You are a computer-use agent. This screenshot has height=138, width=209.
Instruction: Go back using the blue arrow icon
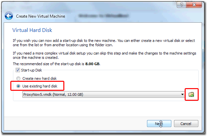tap(9, 16)
